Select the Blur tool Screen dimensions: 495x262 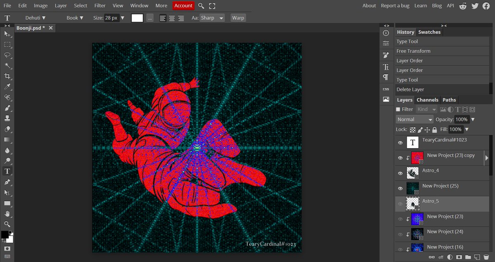coord(7,150)
